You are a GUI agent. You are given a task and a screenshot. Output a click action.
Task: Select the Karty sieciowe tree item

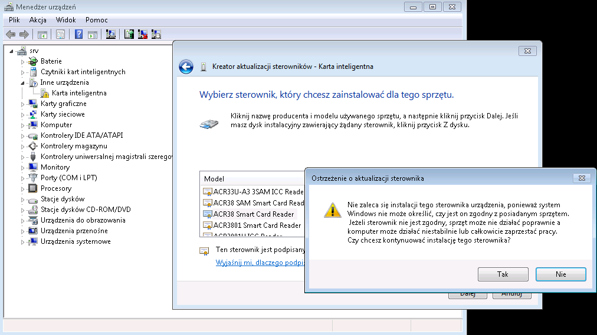(x=63, y=114)
